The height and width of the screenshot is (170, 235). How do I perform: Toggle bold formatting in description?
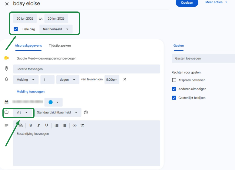[31, 126]
